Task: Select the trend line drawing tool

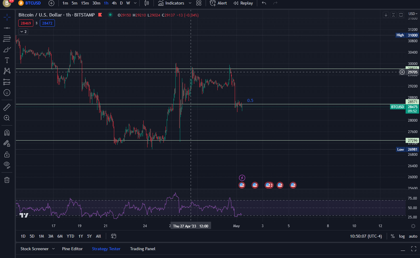Action: tap(7, 28)
